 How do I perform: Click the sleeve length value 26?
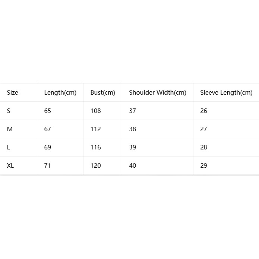[204, 111]
